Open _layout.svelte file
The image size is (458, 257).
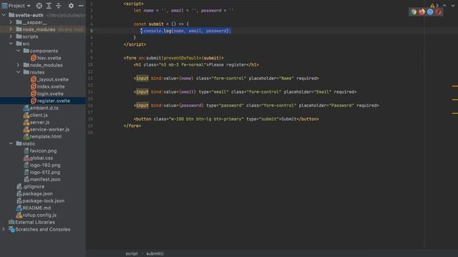(x=52, y=79)
